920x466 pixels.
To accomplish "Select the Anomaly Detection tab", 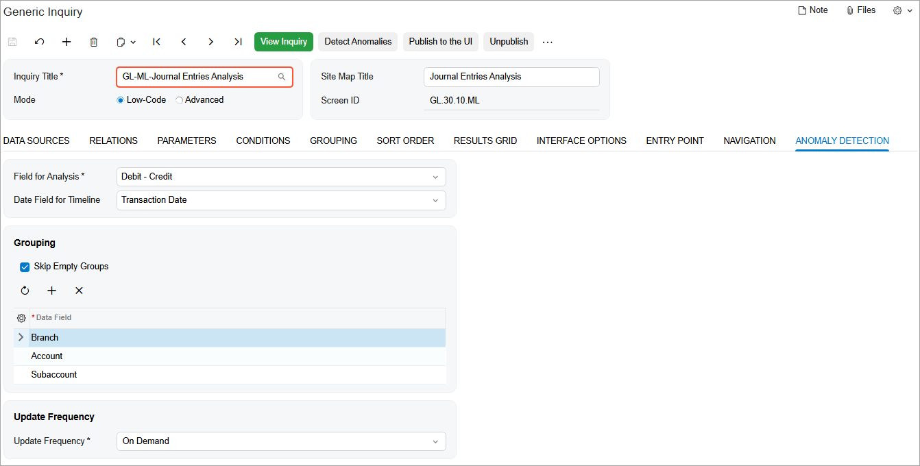I will (x=842, y=140).
